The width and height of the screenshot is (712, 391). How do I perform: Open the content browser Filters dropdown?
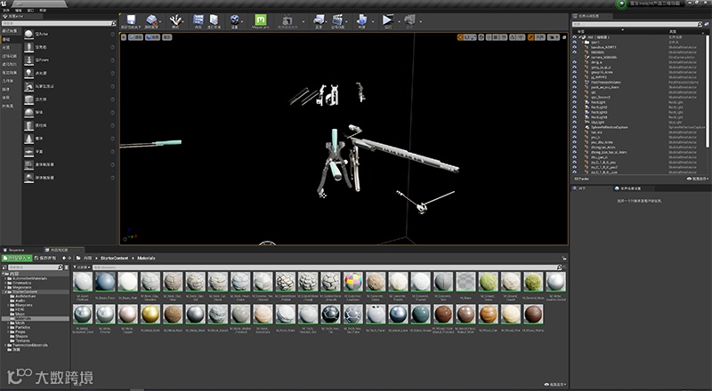click(x=82, y=267)
